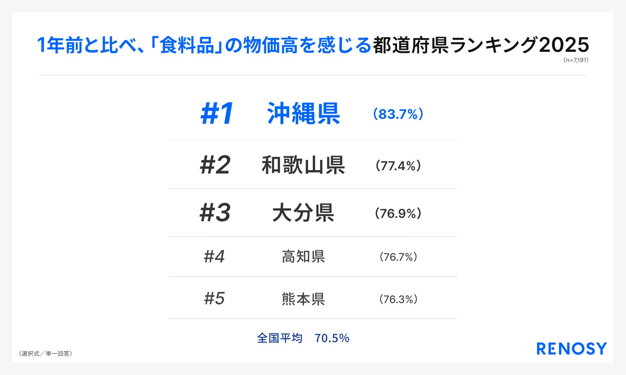626x375 pixels.
Task: Click the RENOSY logo
Action: point(572,349)
